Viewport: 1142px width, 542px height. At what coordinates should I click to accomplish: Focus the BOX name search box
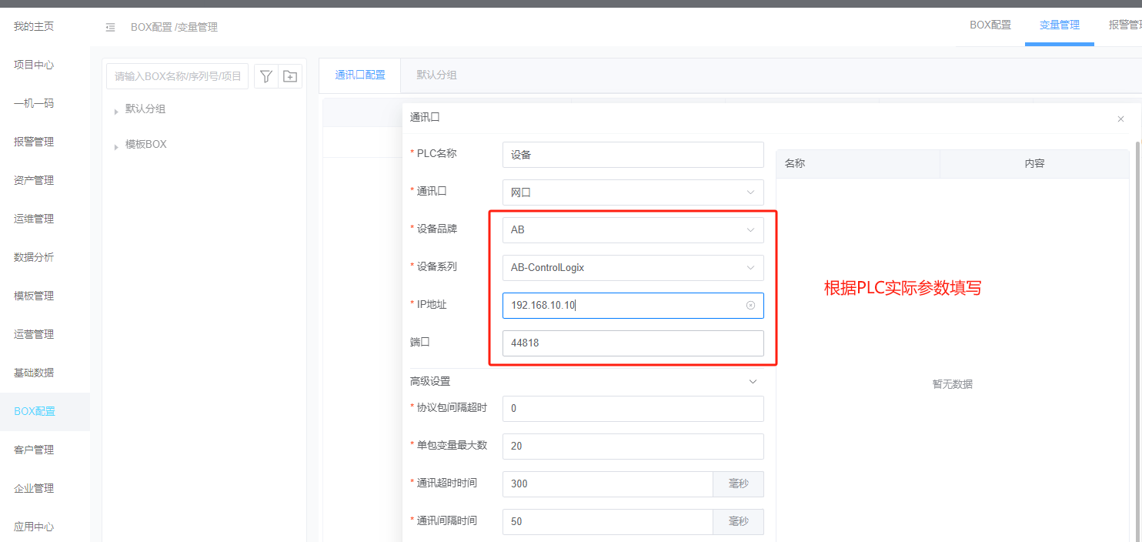177,76
